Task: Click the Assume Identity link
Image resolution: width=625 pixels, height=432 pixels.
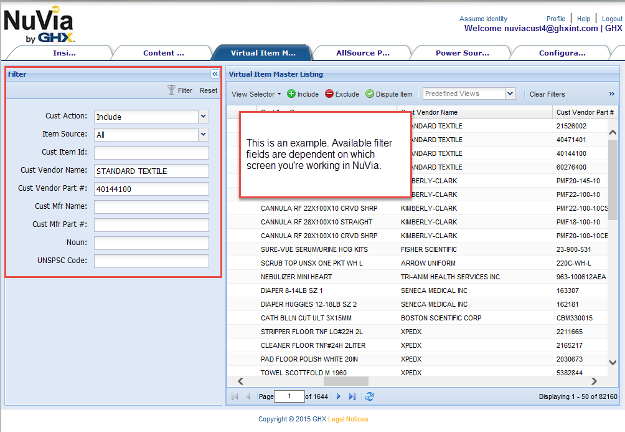Action: click(x=483, y=19)
